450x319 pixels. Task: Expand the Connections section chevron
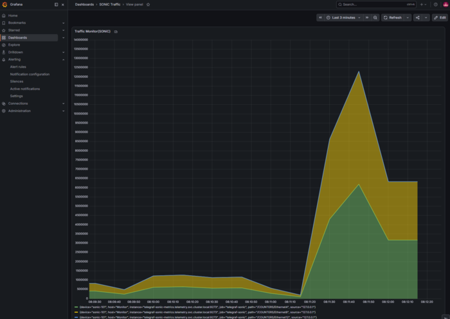coord(64,104)
